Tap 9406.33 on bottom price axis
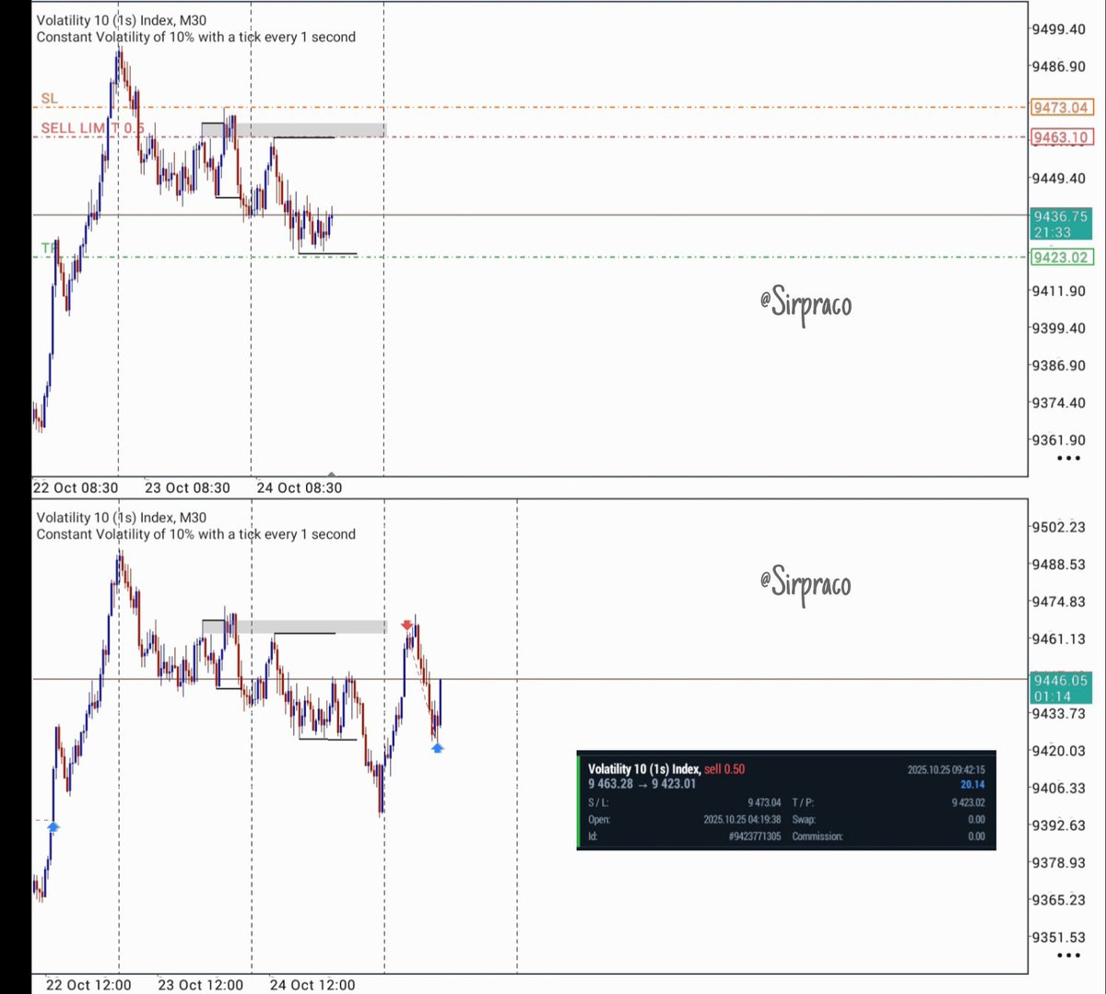The width and height of the screenshot is (1106, 994). [1058, 788]
